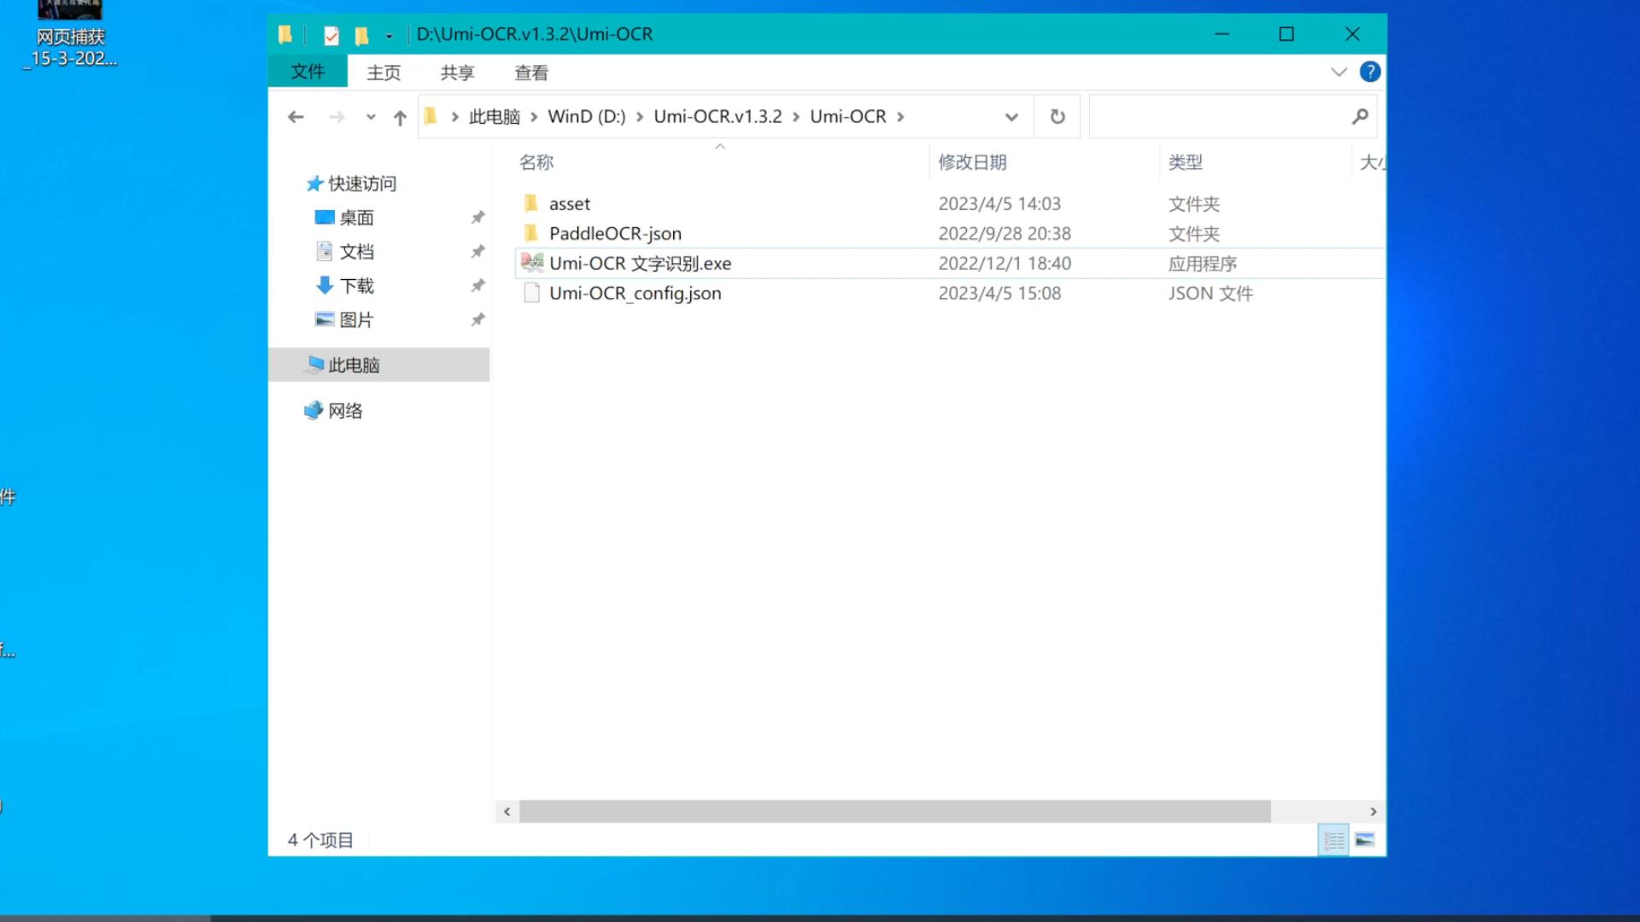Expand the ribbon with the chevron
This screenshot has width=1640, height=922.
point(1338,72)
